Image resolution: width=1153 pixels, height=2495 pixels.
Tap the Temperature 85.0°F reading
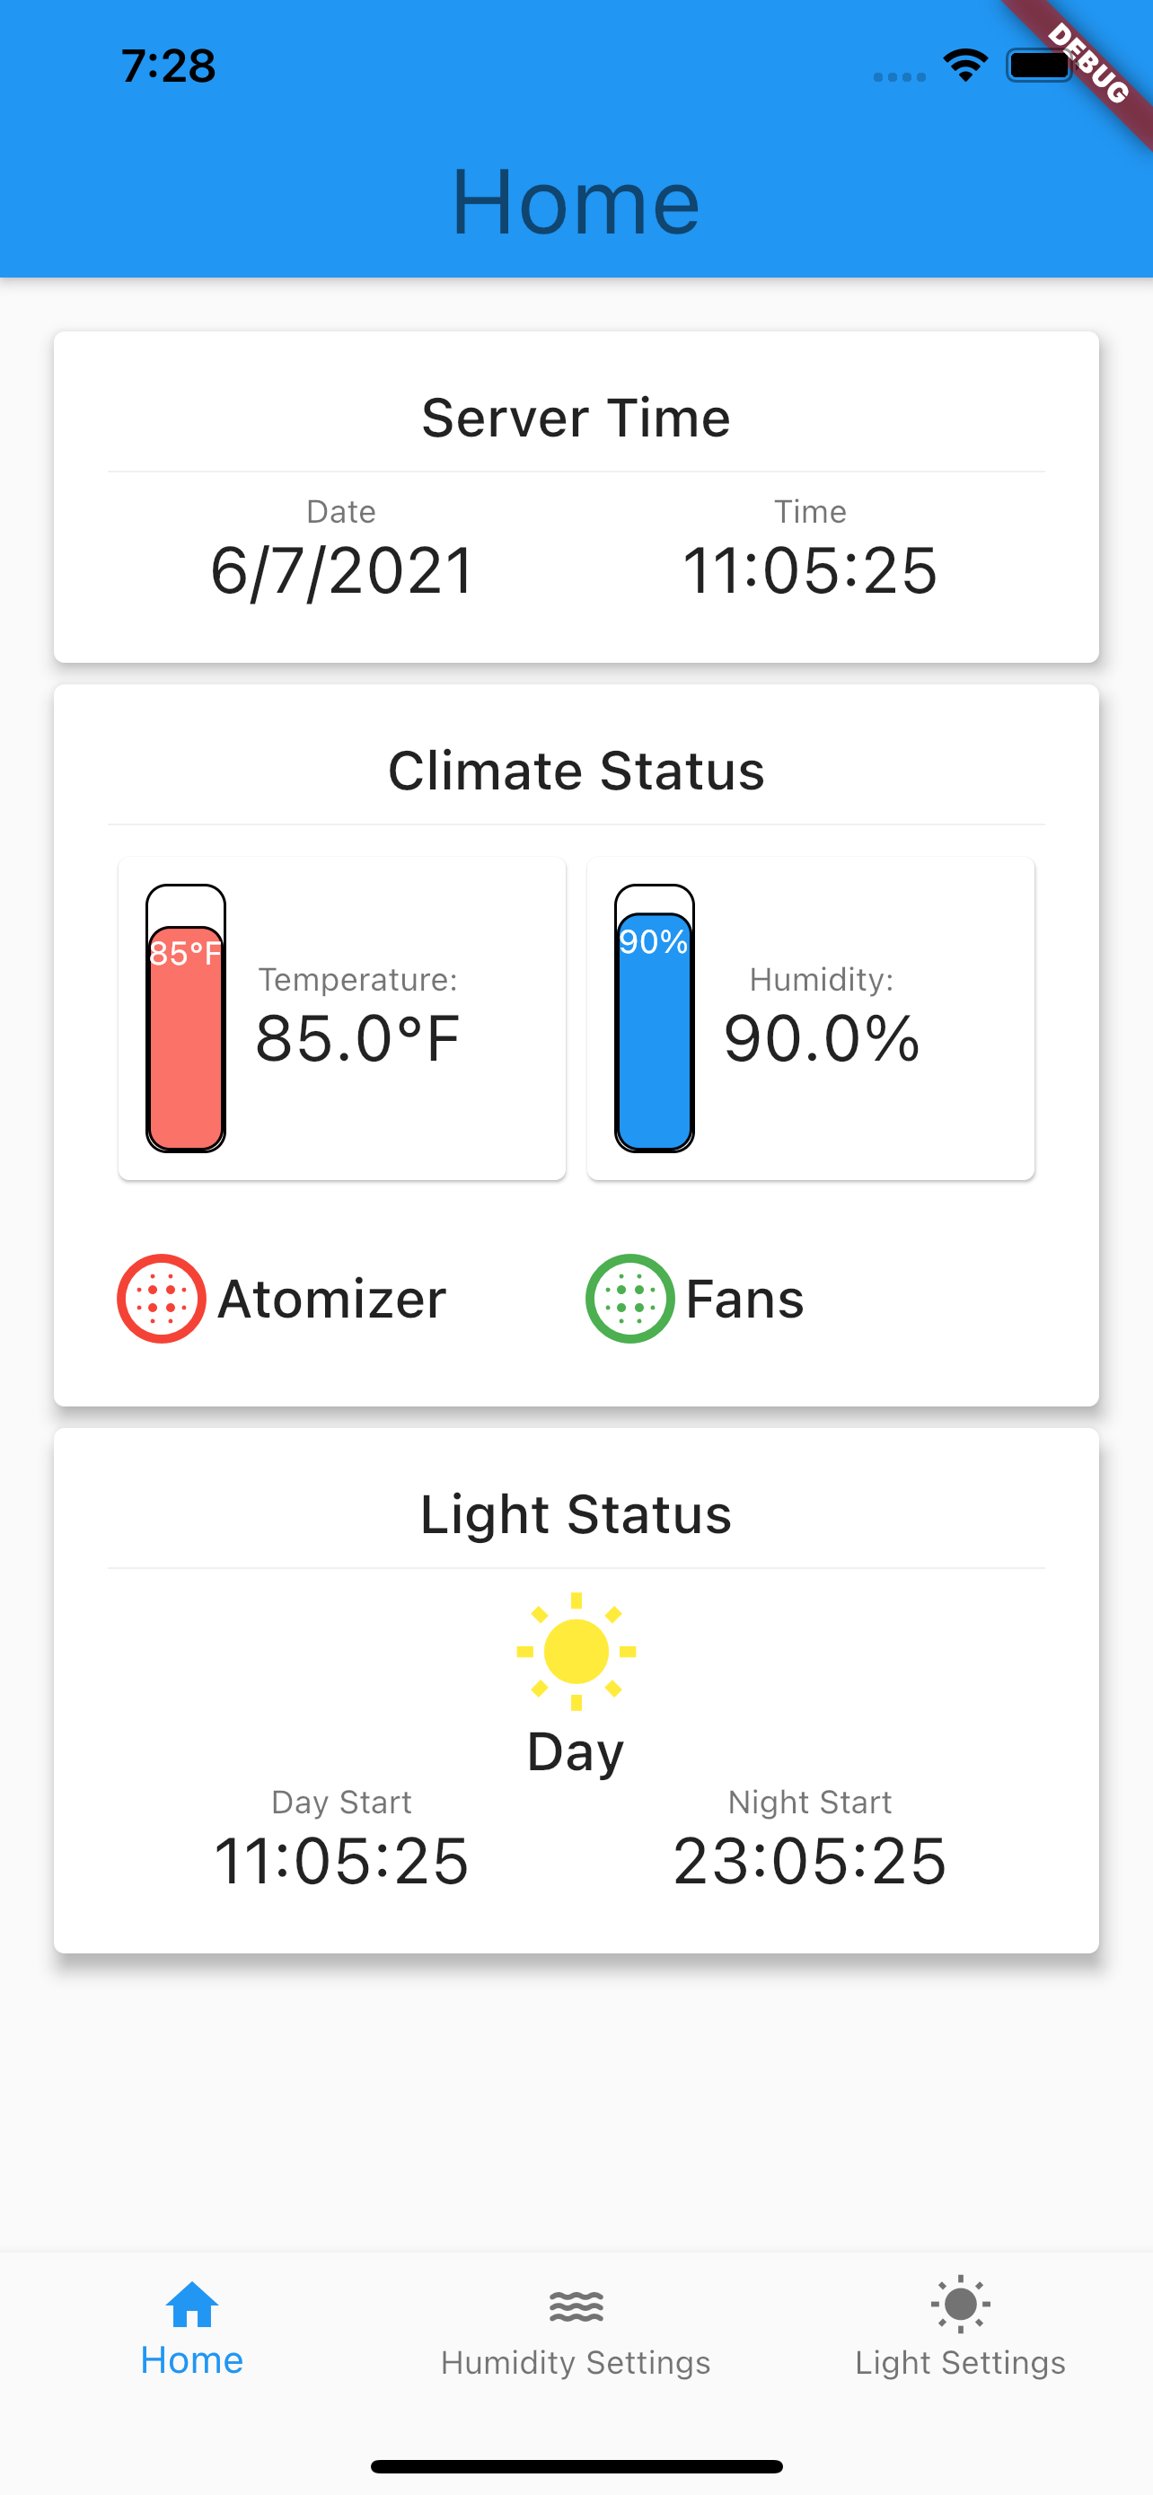(x=357, y=1038)
